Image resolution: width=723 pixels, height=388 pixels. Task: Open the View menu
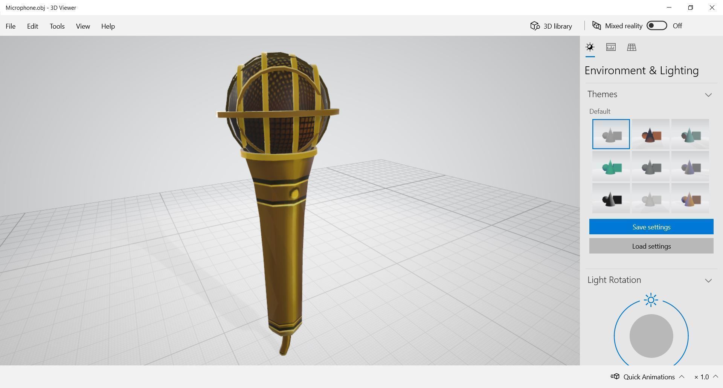click(83, 26)
